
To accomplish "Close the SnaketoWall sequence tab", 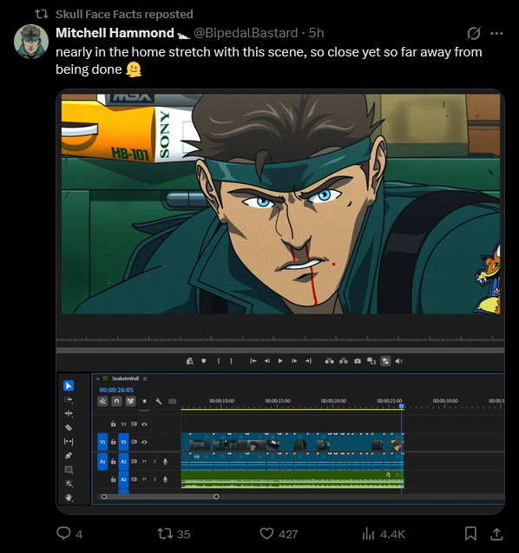I will [98, 379].
